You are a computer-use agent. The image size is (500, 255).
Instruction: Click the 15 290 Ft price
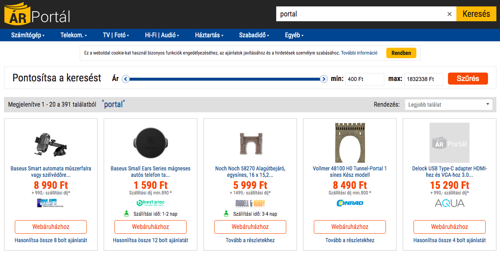(450, 185)
